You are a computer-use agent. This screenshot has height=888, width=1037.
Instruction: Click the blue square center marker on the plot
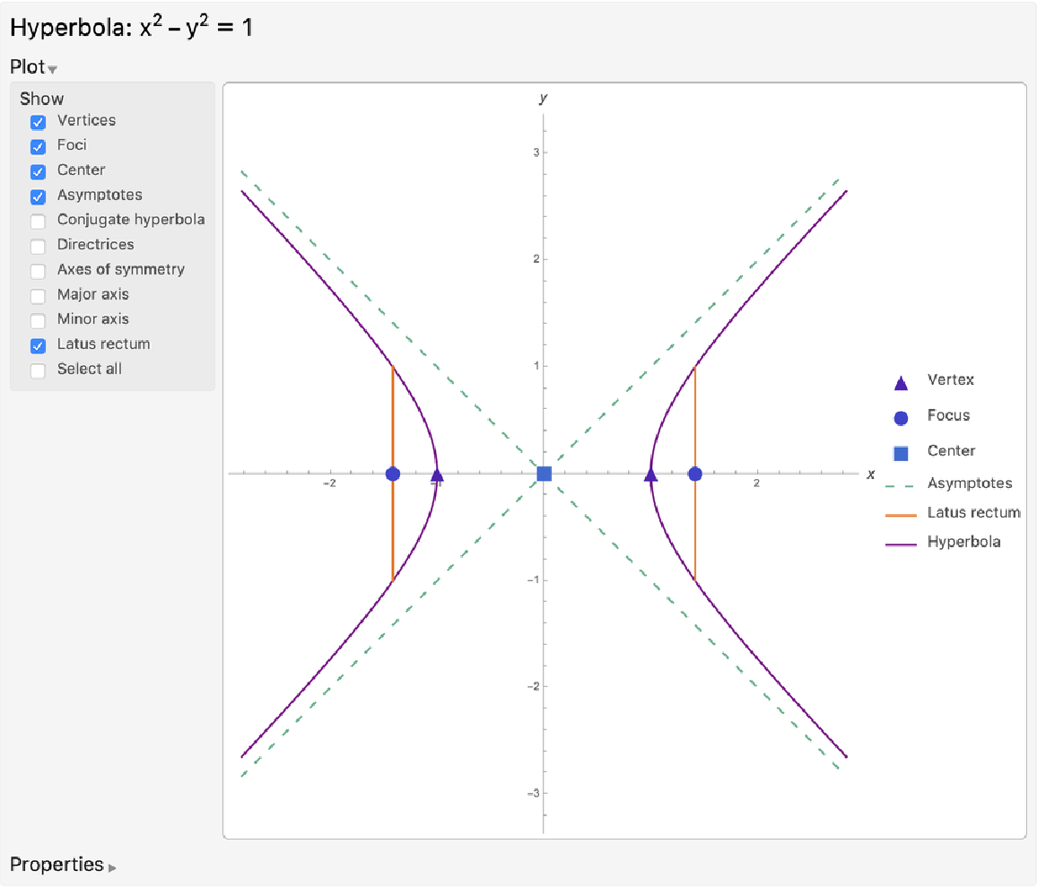pos(544,474)
